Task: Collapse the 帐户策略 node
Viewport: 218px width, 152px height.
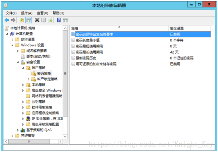Action: tap(23, 68)
